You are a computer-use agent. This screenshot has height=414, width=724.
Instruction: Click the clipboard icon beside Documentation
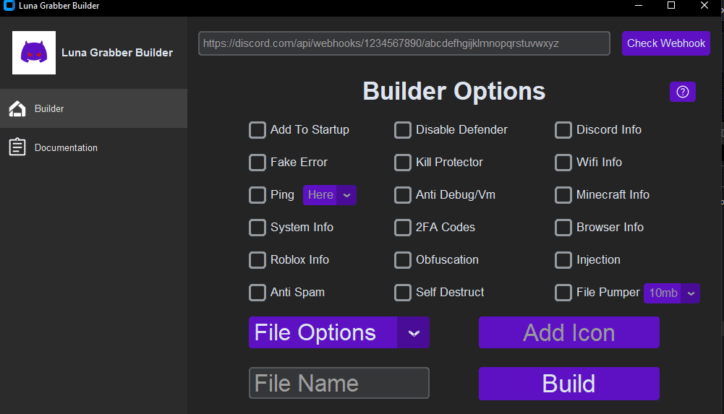[x=17, y=147]
